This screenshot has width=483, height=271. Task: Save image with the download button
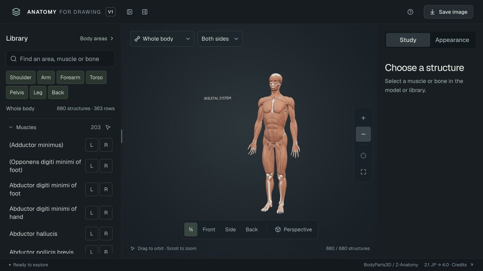[x=448, y=12]
